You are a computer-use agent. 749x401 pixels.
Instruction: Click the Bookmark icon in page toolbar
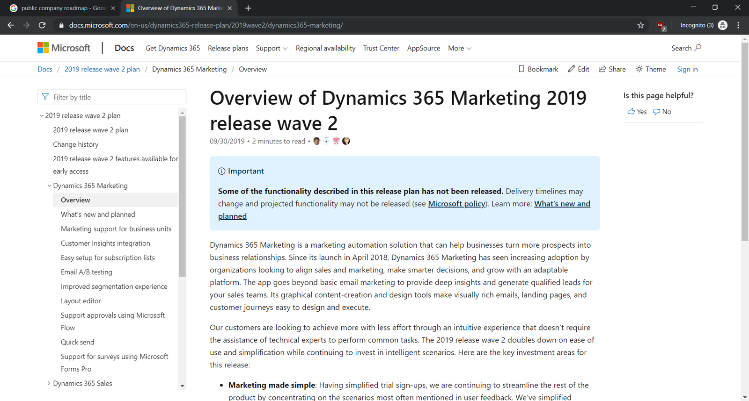(x=521, y=69)
